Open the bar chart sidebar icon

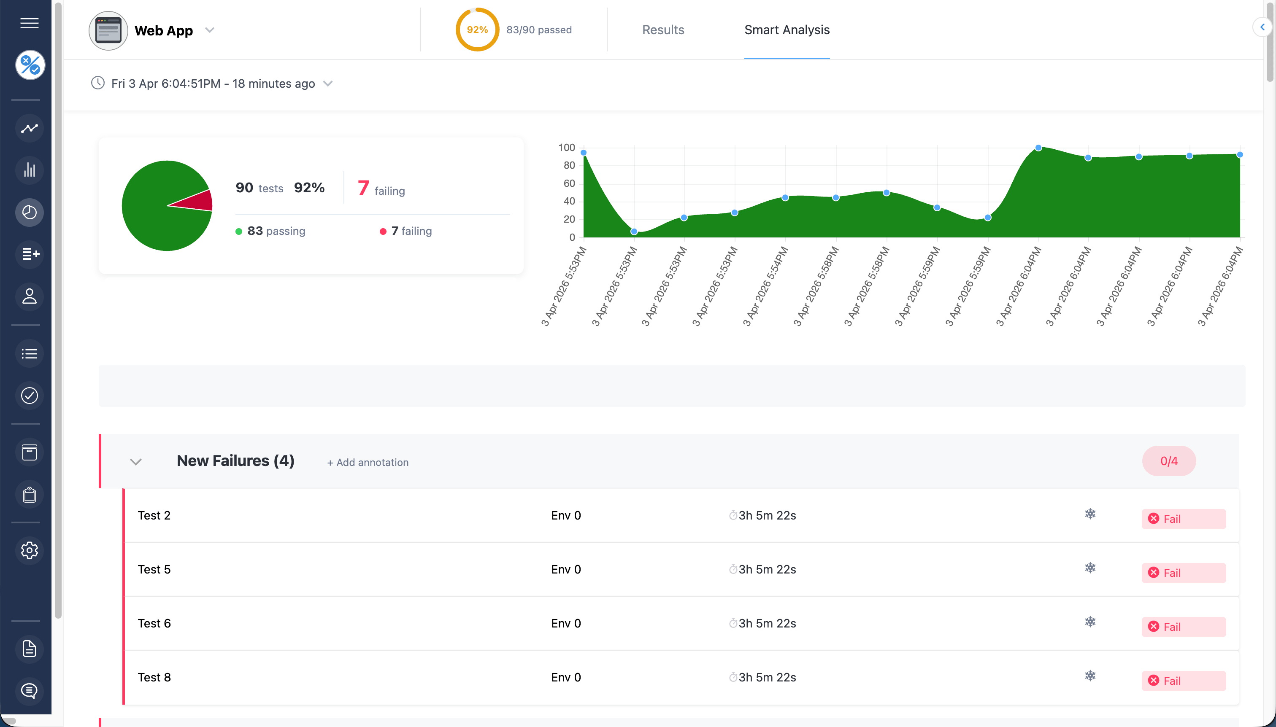[30, 170]
